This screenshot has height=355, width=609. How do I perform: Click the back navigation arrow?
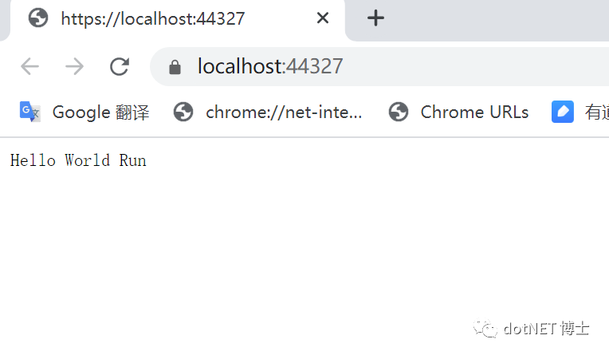pyautogui.click(x=30, y=66)
